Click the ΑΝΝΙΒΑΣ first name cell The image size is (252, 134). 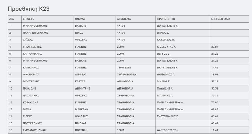pos(81,75)
